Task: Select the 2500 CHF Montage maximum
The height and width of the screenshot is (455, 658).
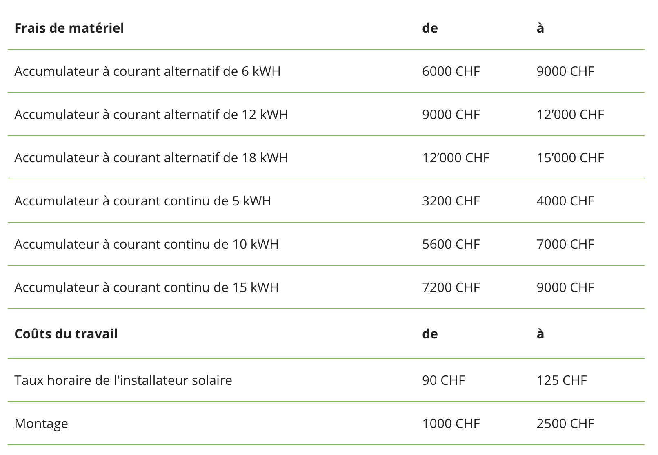Action: 565,424
